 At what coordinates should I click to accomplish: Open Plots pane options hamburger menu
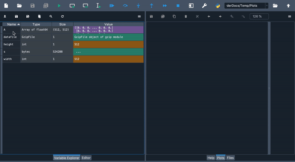pyautogui.click(x=289, y=16)
